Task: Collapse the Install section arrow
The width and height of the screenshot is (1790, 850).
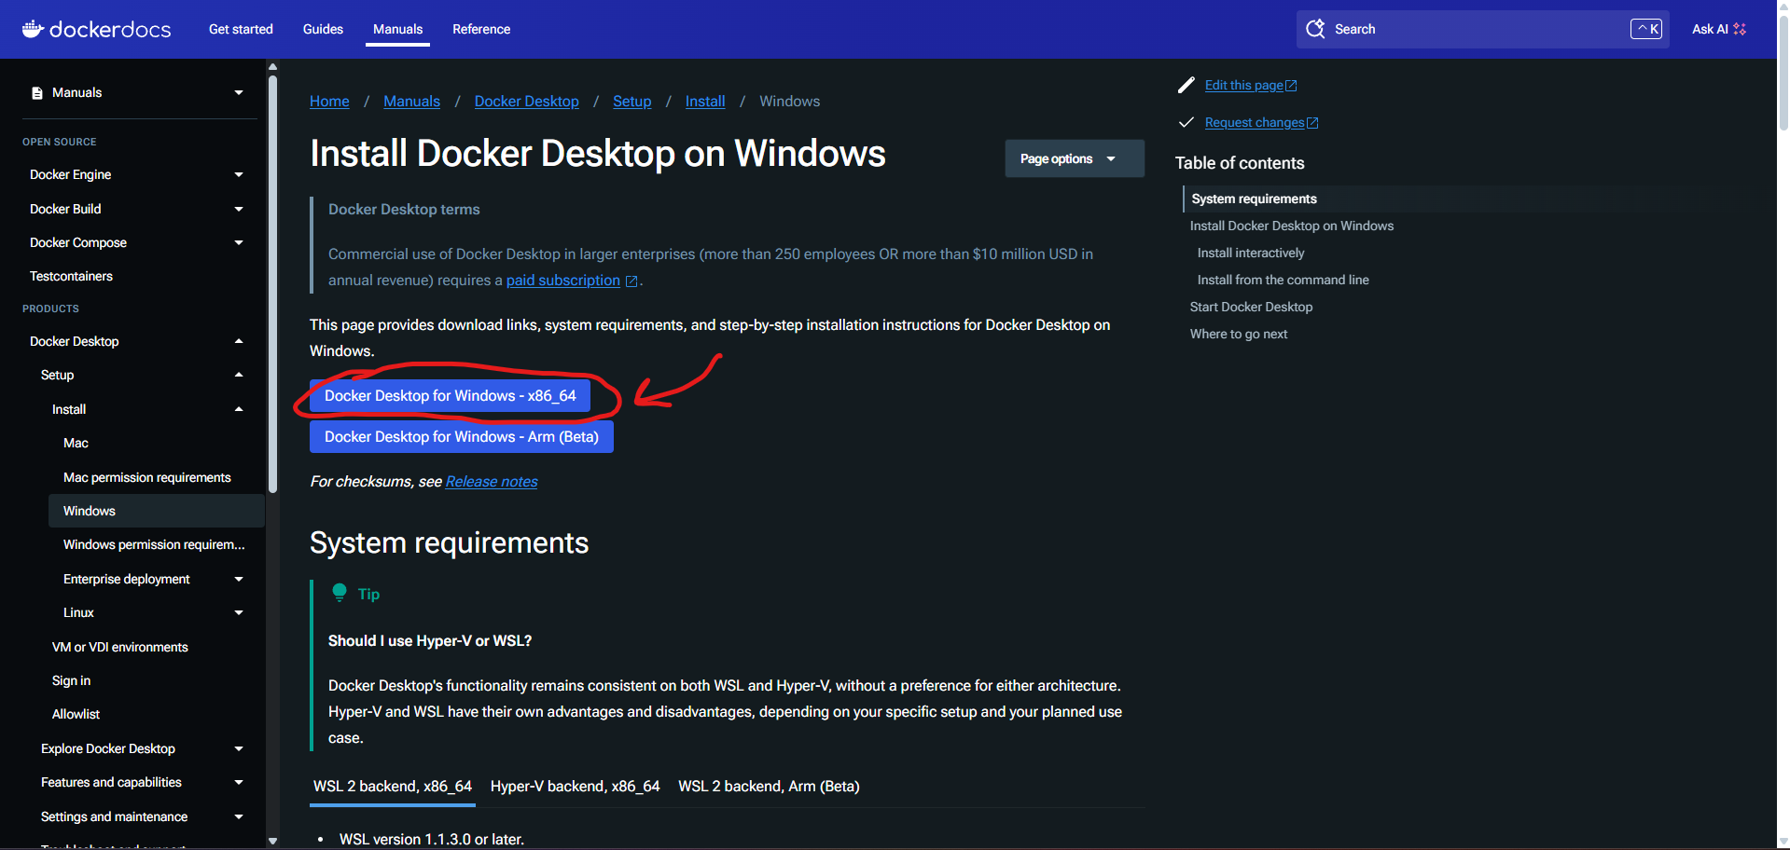Action: 239,409
